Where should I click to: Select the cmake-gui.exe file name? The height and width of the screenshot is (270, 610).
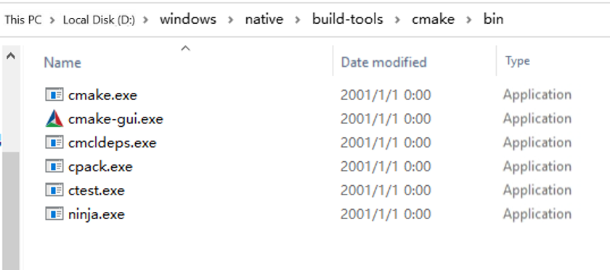pos(115,119)
